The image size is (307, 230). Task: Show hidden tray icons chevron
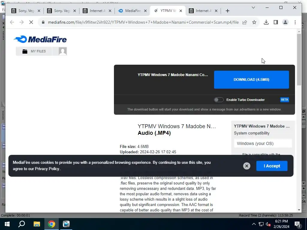[x=254, y=224]
